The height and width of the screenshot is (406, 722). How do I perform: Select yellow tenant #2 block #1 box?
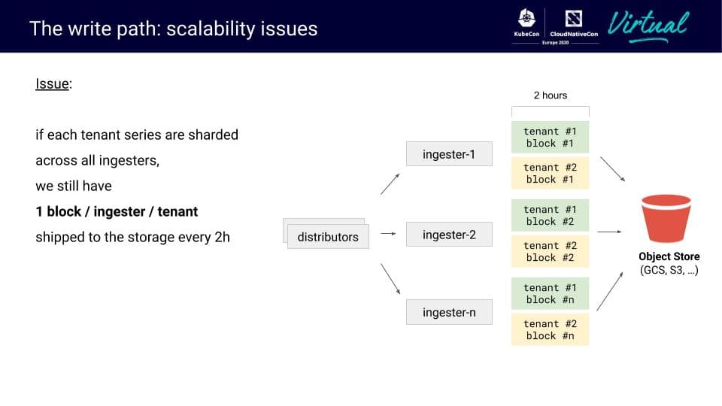coord(550,174)
